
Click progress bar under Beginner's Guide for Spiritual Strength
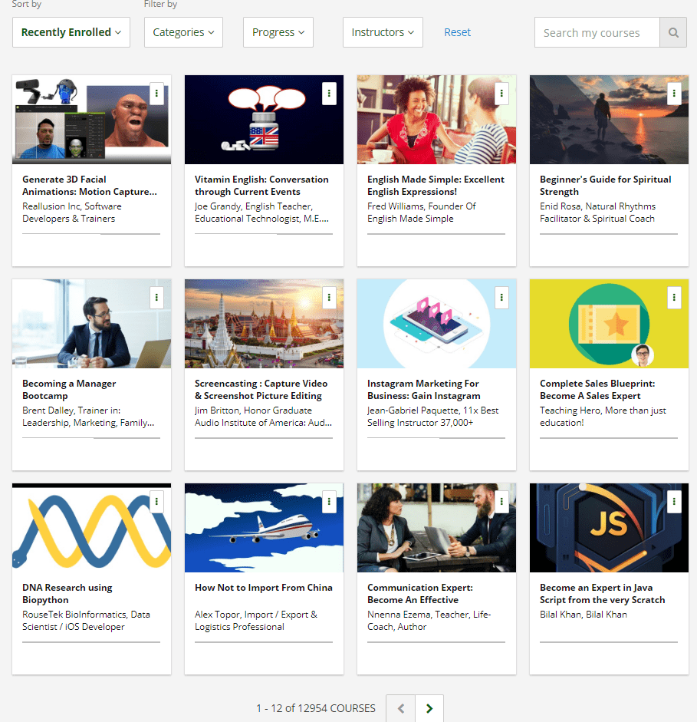[x=609, y=233]
